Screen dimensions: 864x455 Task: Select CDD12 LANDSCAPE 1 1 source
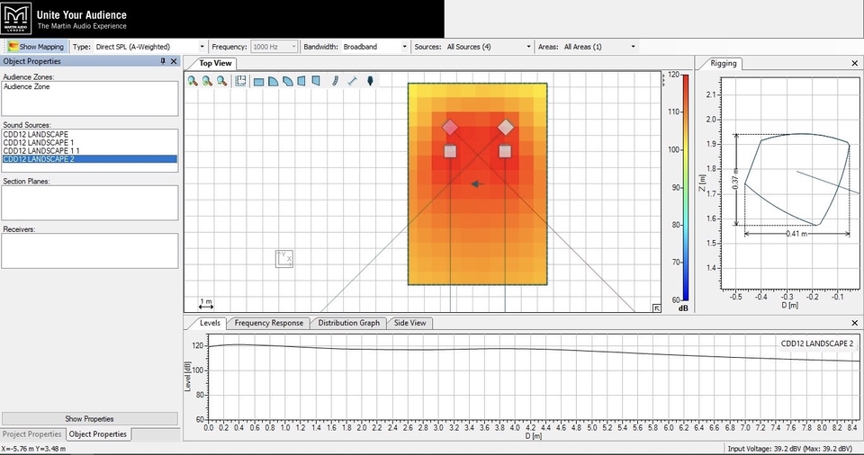point(90,151)
